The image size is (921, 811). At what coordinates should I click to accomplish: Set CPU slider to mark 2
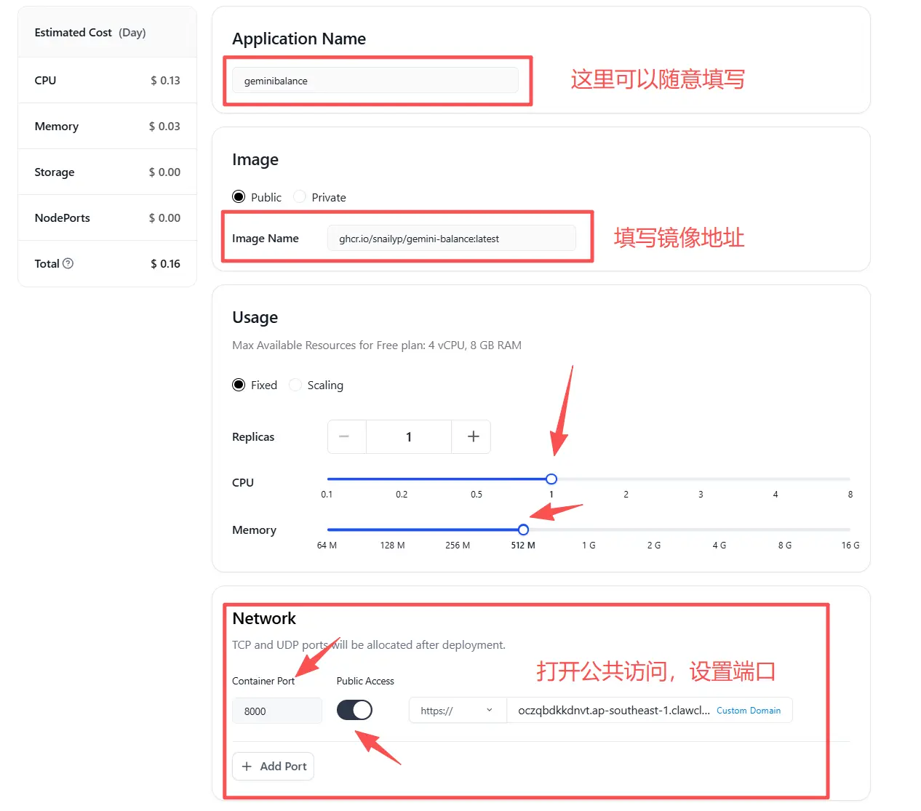click(626, 479)
